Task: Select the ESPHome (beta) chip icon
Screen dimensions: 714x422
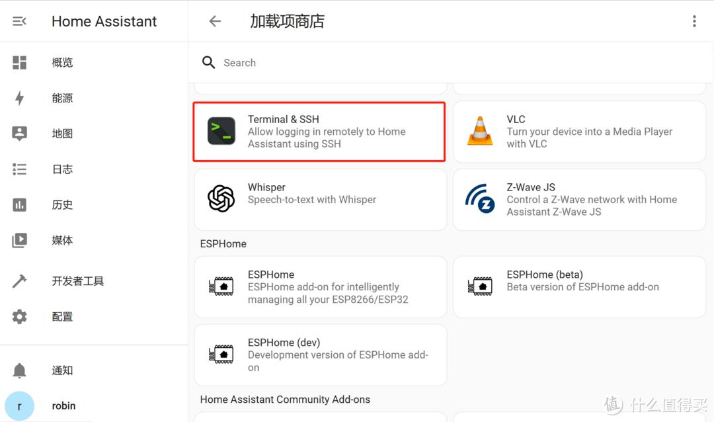Action: click(x=479, y=286)
